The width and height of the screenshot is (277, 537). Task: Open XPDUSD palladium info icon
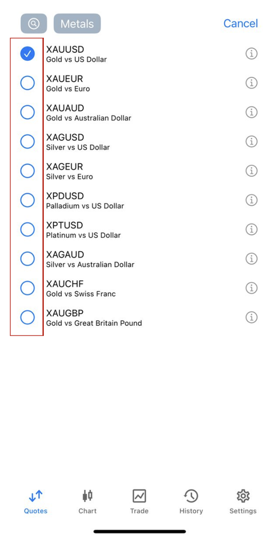click(x=251, y=200)
